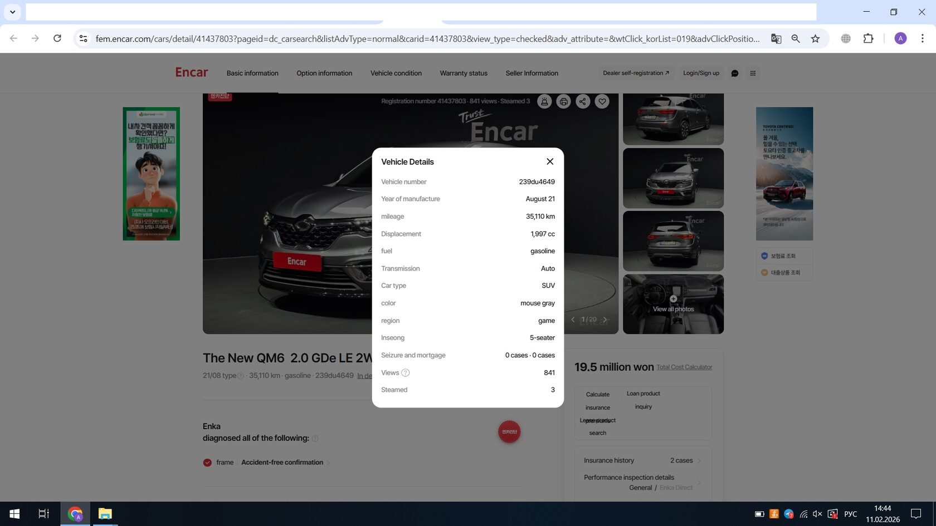Open View all photos thumbnail
936x526 pixels.
(x=673, y=304)
